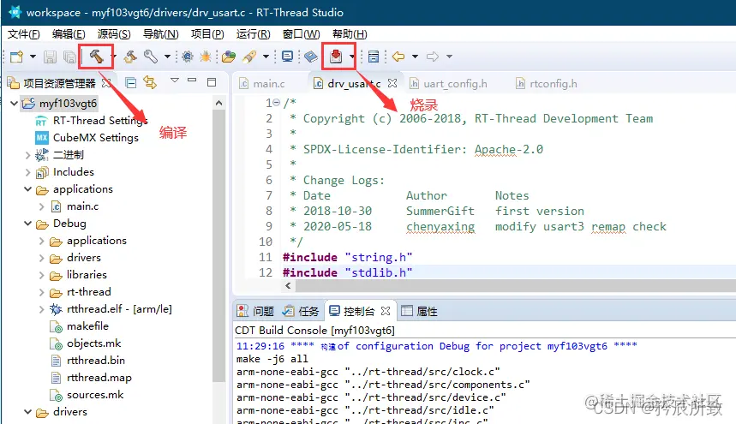Screen dimensions: 736x424
Task: Collapse all in project explorer
Action: pos(131,83)
